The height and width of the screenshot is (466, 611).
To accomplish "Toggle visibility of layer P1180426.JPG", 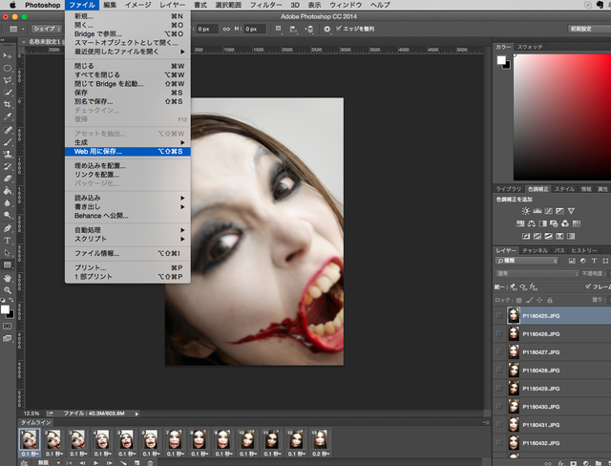I will (x=499, y=334).
